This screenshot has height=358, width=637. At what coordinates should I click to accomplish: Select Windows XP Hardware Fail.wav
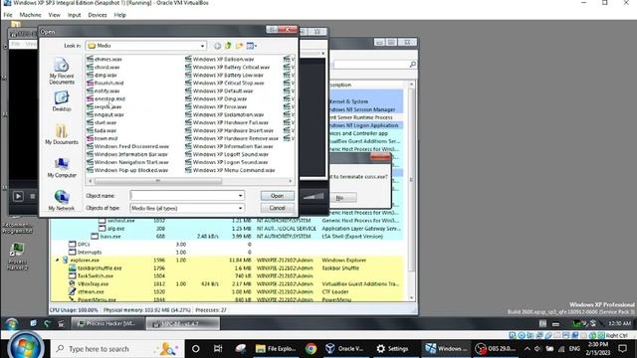pos(227,122)
